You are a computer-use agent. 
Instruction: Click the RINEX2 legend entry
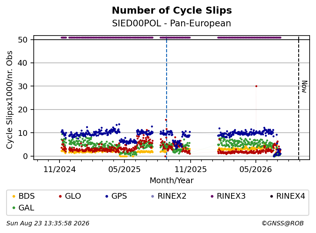(169, 196)
